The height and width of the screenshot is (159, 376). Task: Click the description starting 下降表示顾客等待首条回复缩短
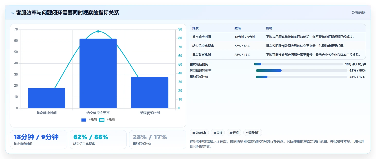tap(310, 37)
